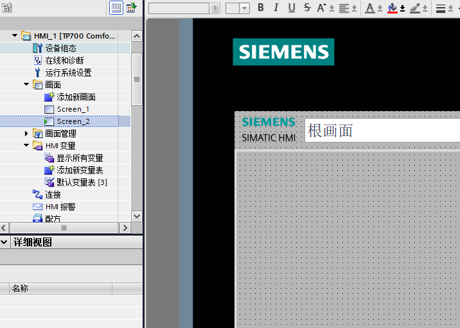This screenshot has width=460, height=328.
Task: Click the fill background color bucket
Action: point(392,8)
